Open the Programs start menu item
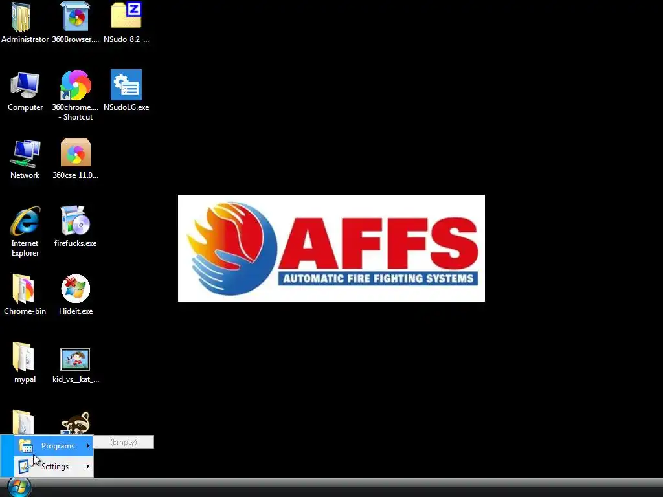This screenshot has height=497, width=663. point(54,446)
